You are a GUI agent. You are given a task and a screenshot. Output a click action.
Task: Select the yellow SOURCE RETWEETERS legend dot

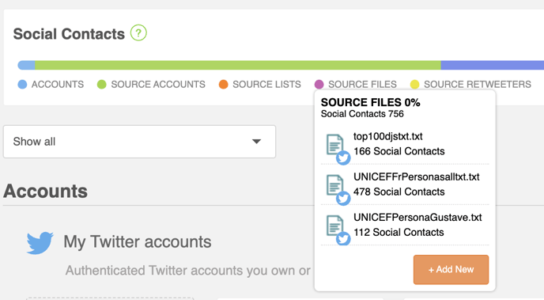pos(414,85)
